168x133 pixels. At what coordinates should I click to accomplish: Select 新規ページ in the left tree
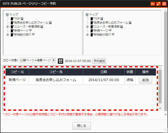pyautogui.click(x=21, y=31)
